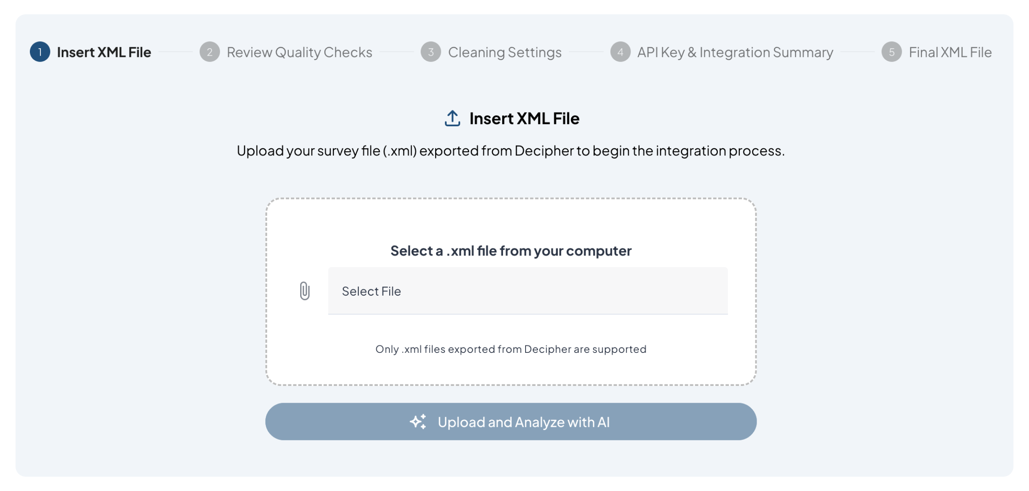Image resolution: width=1029 pixels, height=491 pixels.
Task: Click the 'Insert XML File' page heading
Action: pyautogui.click(x=524, y=119)
